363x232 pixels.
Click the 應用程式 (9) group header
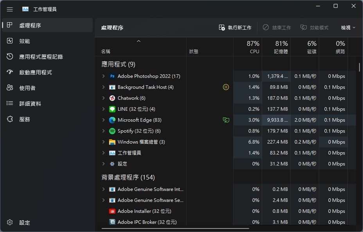coord(118,64)
